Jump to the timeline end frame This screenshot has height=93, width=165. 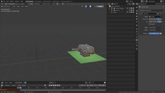pos(60,85)
